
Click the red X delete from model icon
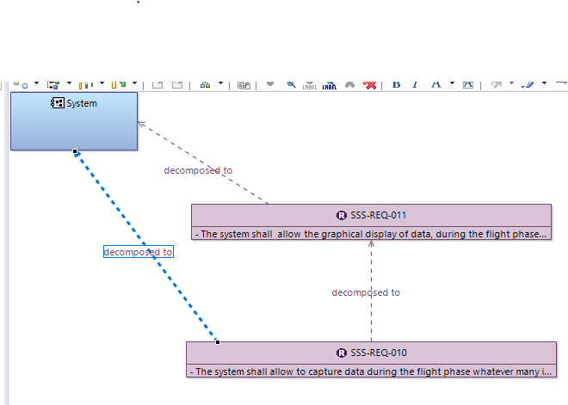click(370, 85)
